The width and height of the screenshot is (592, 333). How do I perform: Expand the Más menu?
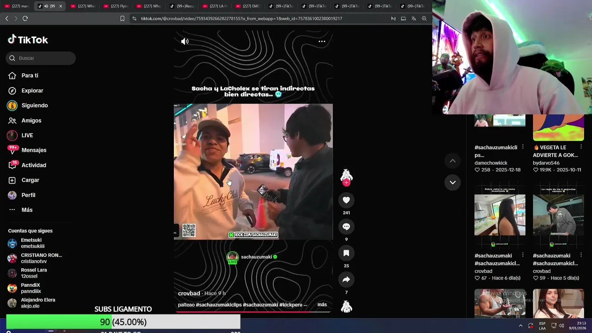tap(27, 210)
